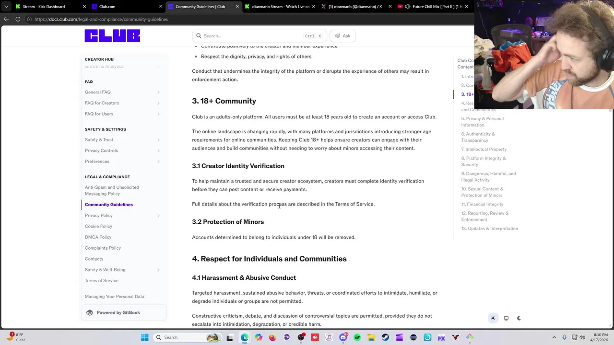Open OBS Studio from taskbar
The image size is (614, 345).
point(301,337)
